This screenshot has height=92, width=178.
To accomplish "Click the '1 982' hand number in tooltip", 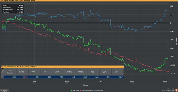I will point(21,5).
